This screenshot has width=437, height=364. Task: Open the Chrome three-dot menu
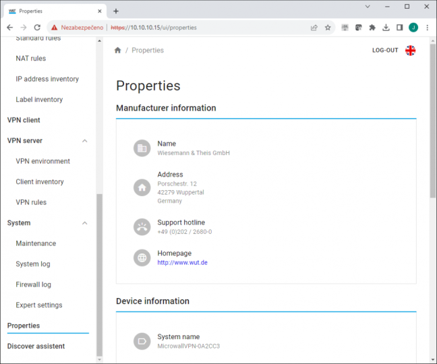(x=428, y=27)
